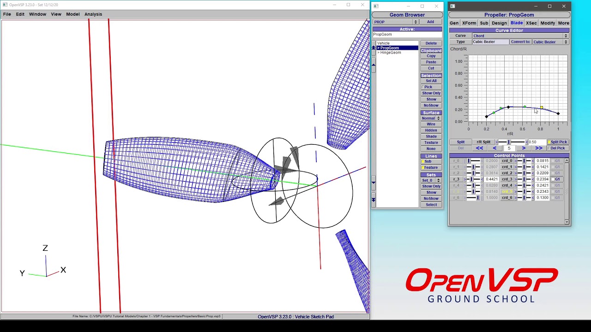Open the Curve Chord dropdown

(520, 36)
